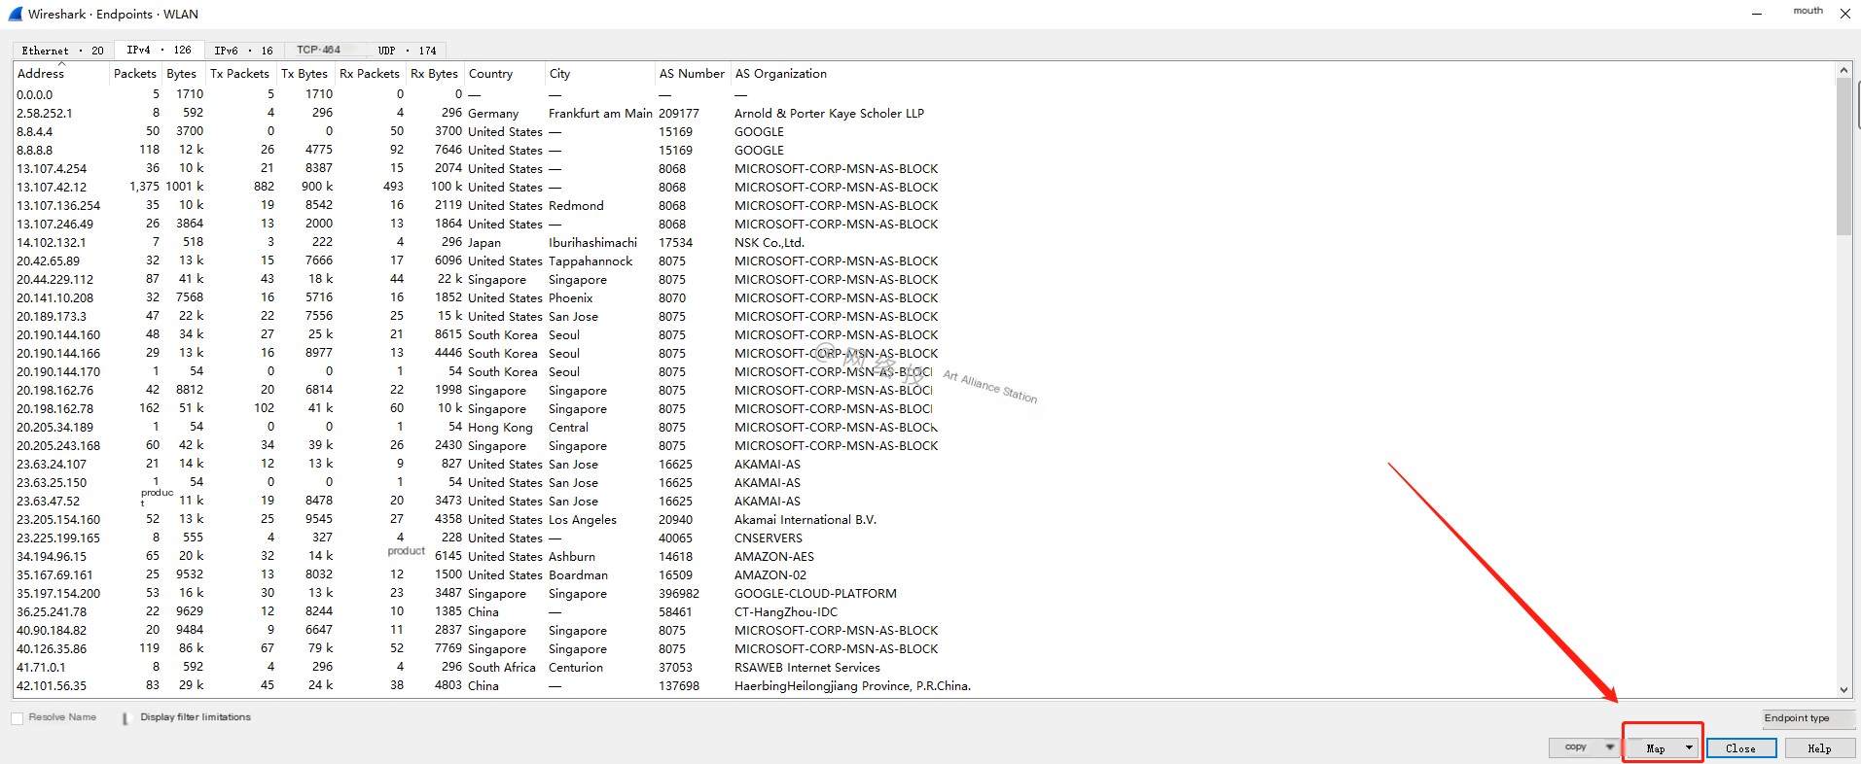Open the Map button dropdown arrow
The width and height of the screenshot is (1861, 764).
coord(1690,748)
